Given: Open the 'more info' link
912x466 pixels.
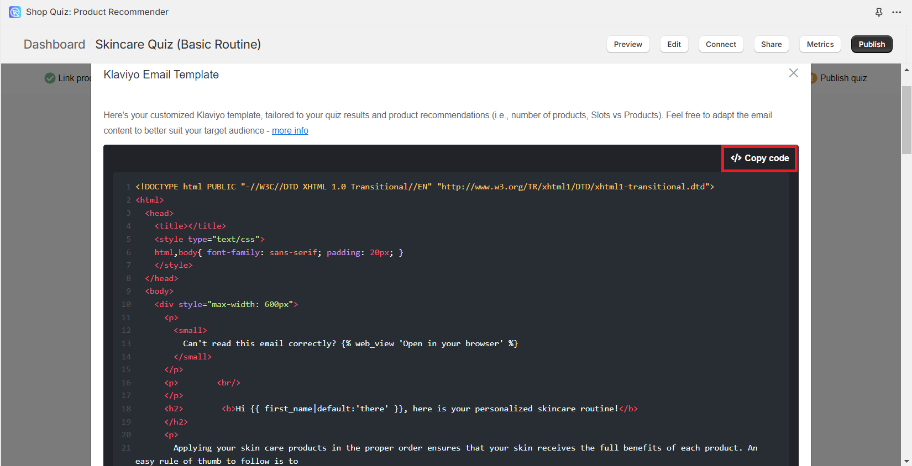Looking at the screenshot, I should point(290,130).
